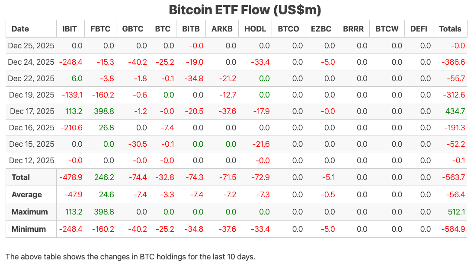Click the Date column header
This screenshot has width=474, height=265.
[x=20, y=29]
